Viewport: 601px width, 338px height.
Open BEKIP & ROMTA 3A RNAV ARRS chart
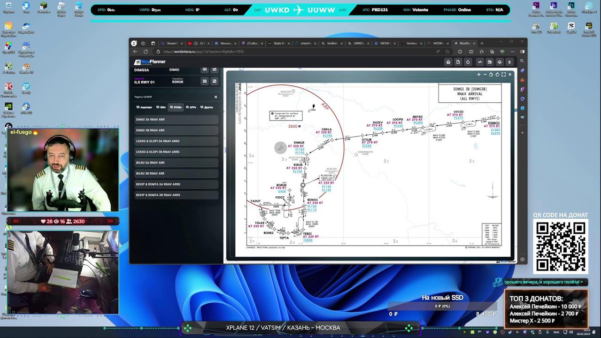tap(177, 184)
